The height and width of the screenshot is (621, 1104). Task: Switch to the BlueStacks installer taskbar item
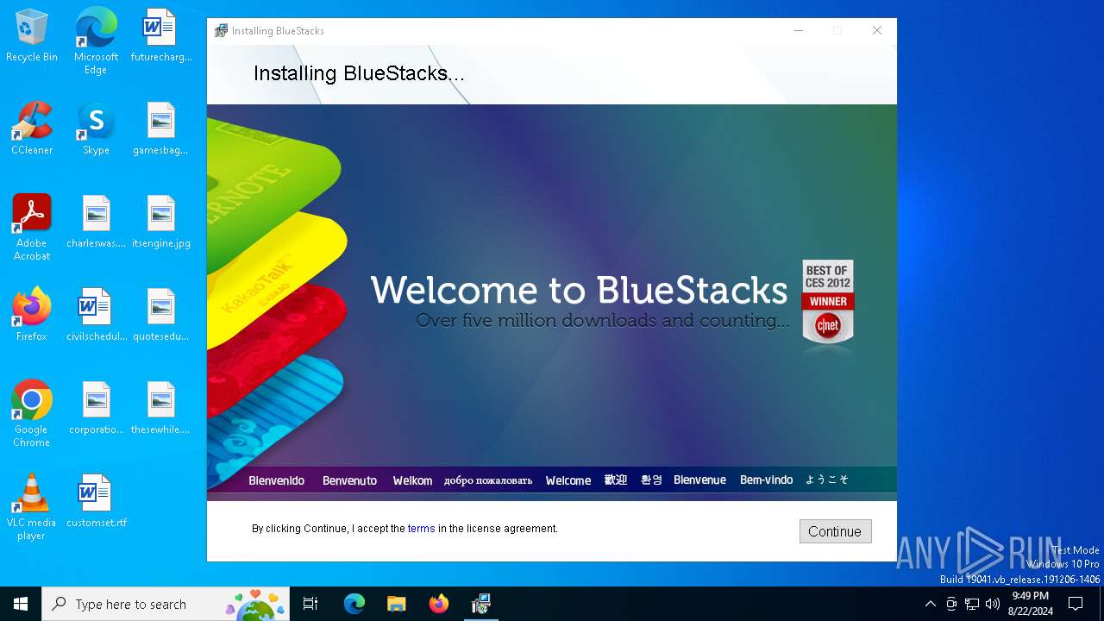coord(481,604)
